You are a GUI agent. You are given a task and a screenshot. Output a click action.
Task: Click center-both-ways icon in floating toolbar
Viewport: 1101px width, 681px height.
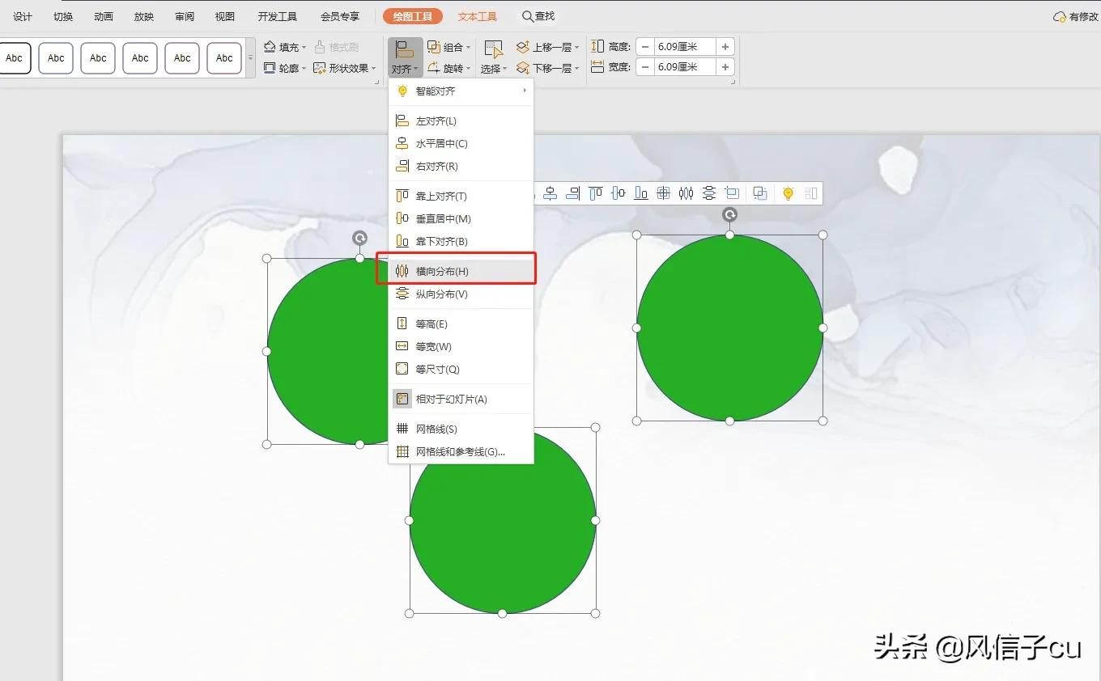click(x=664, y=193)
